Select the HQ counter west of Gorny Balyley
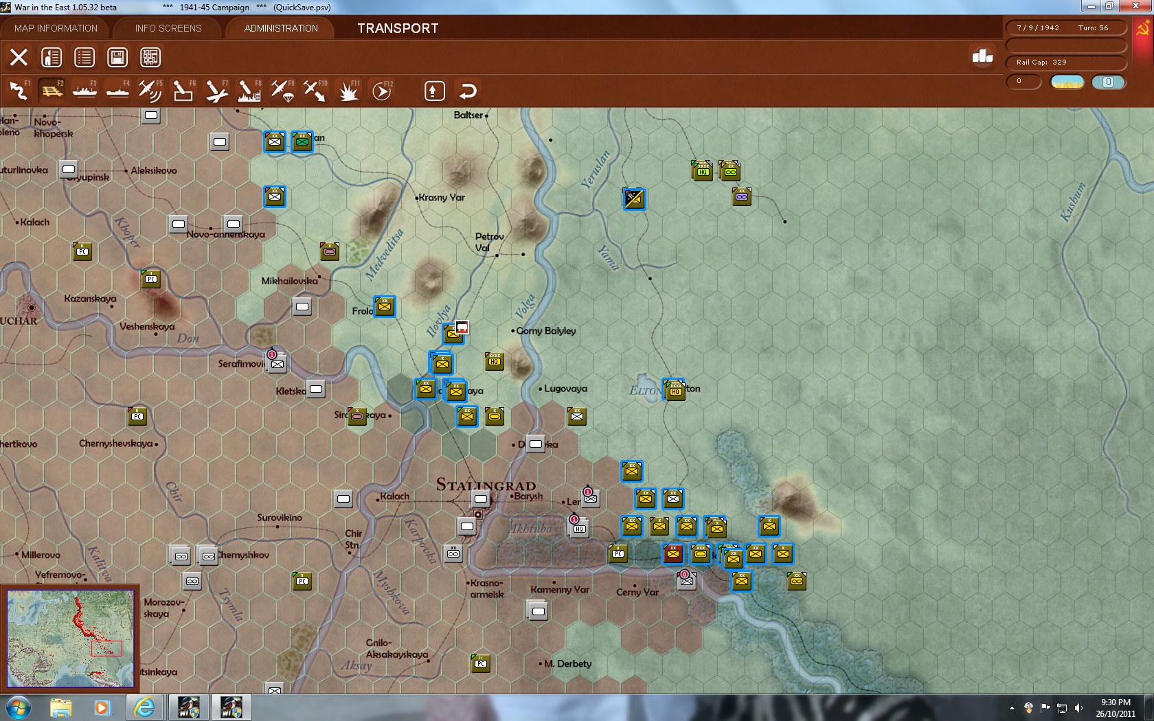This screenshot has height=721, width=1154. [494, 360]
